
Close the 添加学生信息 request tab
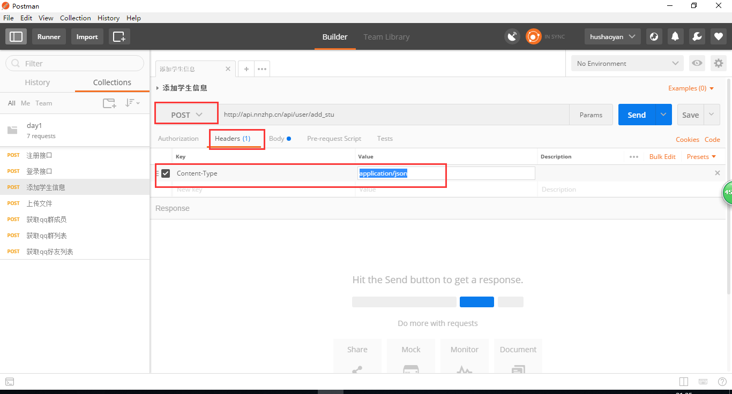228,69
